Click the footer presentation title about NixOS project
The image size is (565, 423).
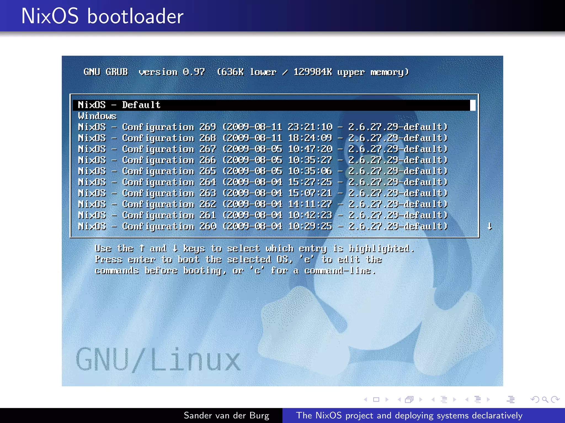(x=409, y=415)
